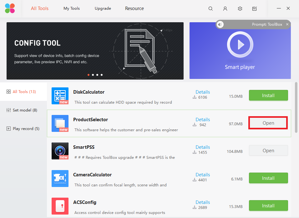Open the user account icon
Screen dimensions: 299x218
pos(225,8)
